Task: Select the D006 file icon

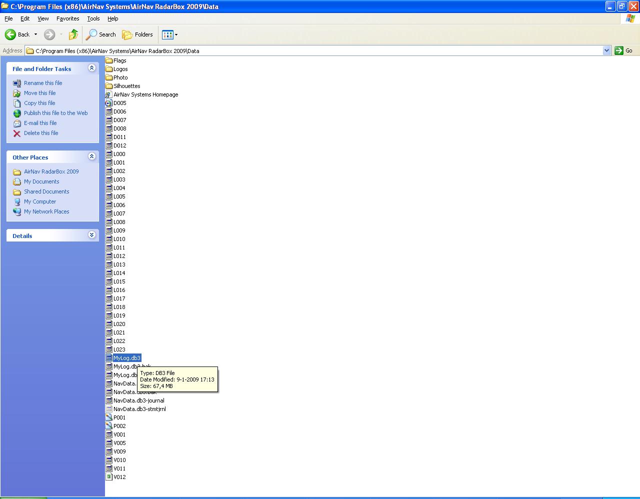Action: [x=109, y=111]
